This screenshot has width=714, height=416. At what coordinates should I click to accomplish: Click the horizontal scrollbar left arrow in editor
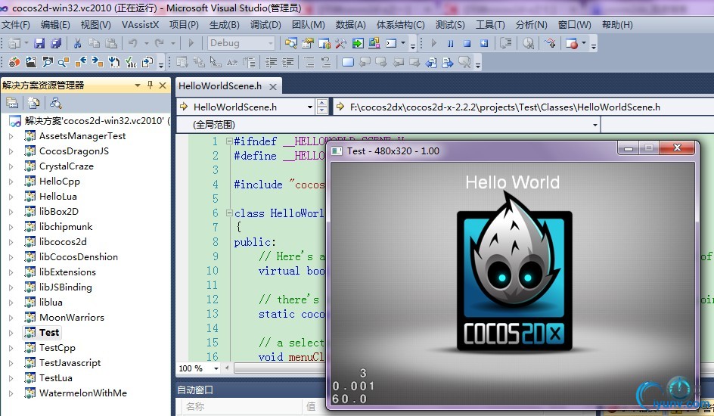click(x=227, y=368)
